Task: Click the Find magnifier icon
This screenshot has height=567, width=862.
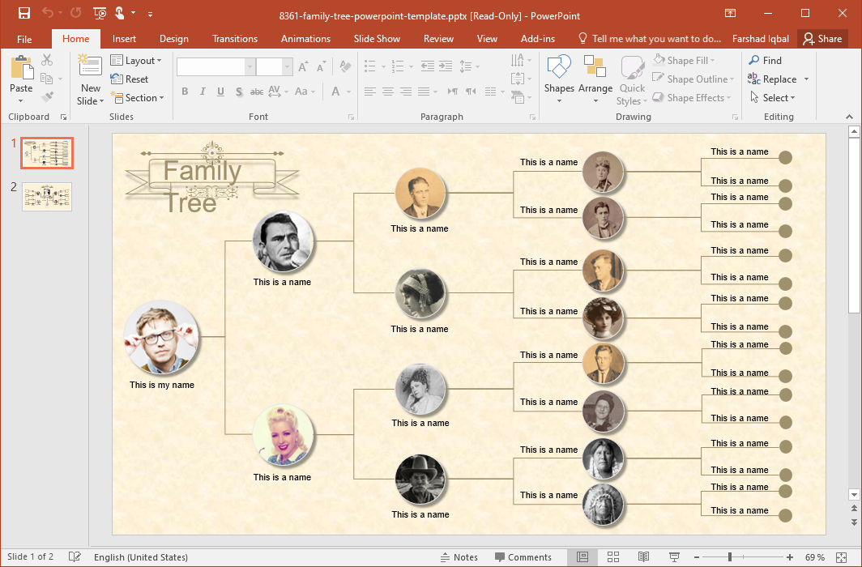Action: point(754,61)
